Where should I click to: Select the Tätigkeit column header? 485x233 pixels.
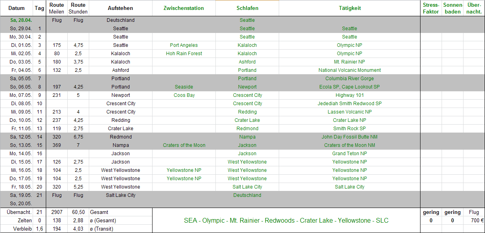pos(350,8)
